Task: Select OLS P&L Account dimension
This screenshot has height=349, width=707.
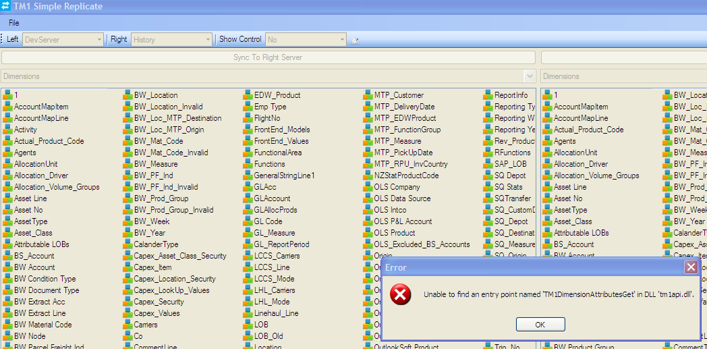Action: coord(403,221)
